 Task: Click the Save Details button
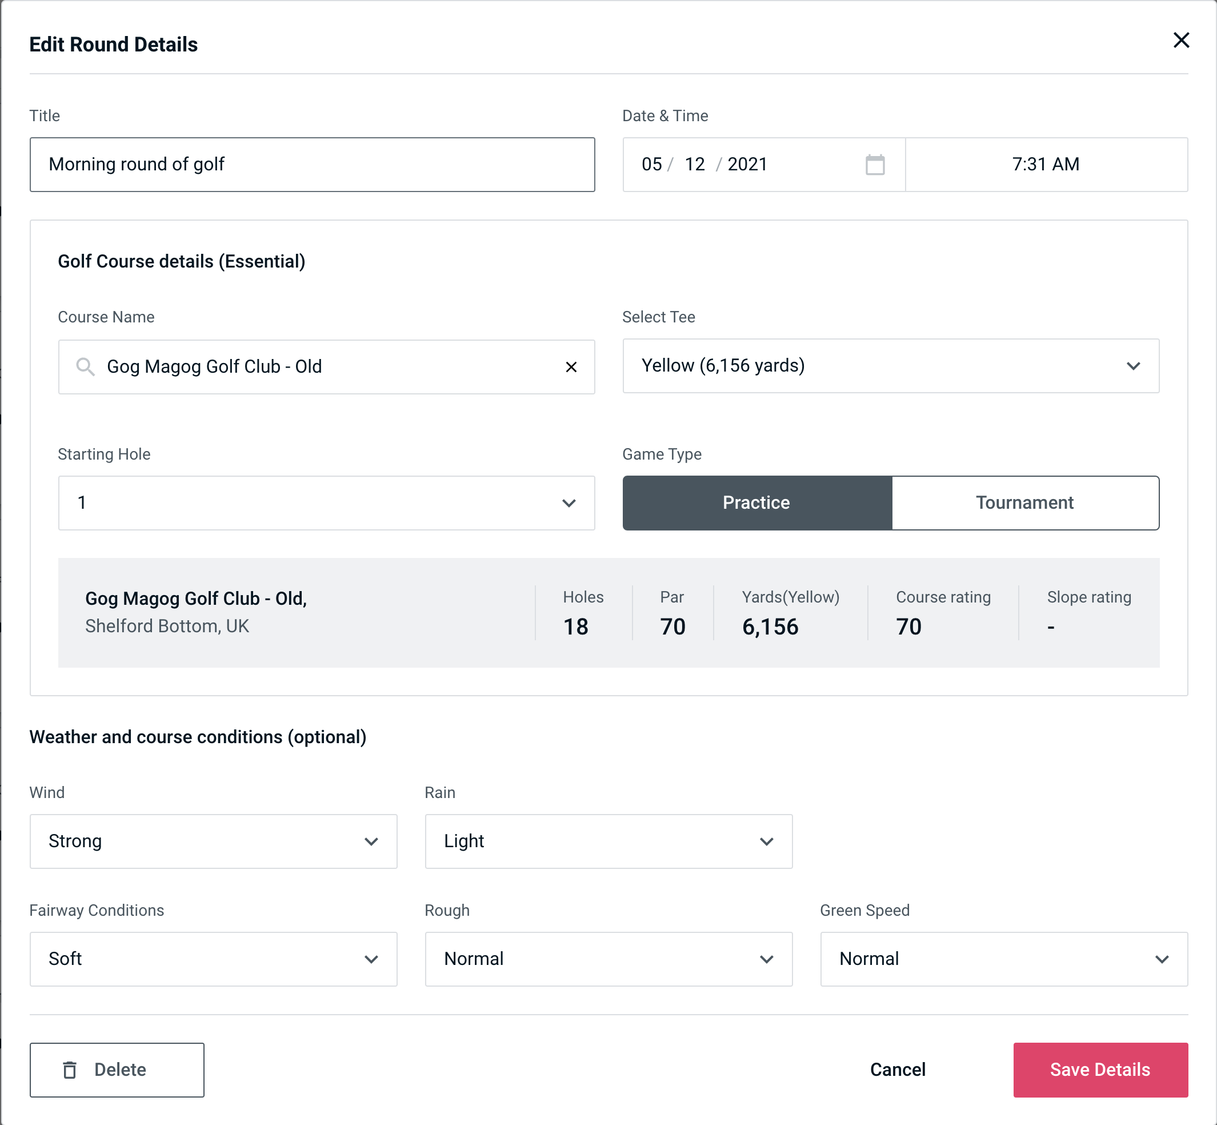(x=1099, y=1069)
